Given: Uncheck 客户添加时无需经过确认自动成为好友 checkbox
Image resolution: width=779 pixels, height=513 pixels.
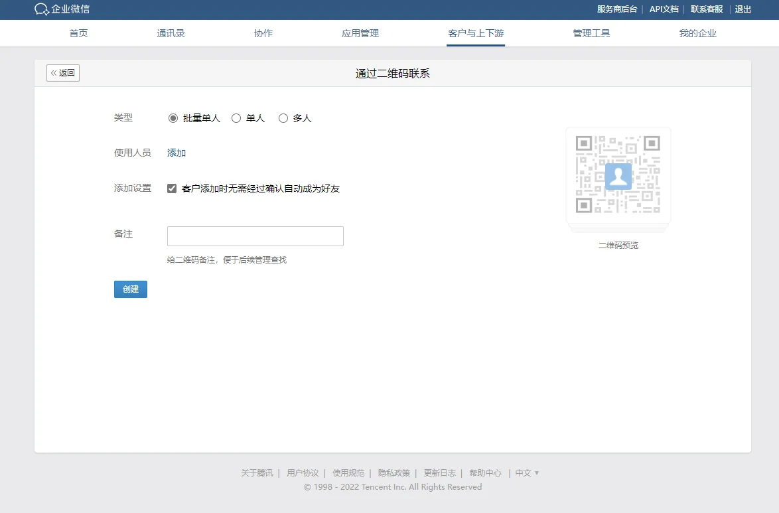Looking at the screenshot, I should point(172,188).
